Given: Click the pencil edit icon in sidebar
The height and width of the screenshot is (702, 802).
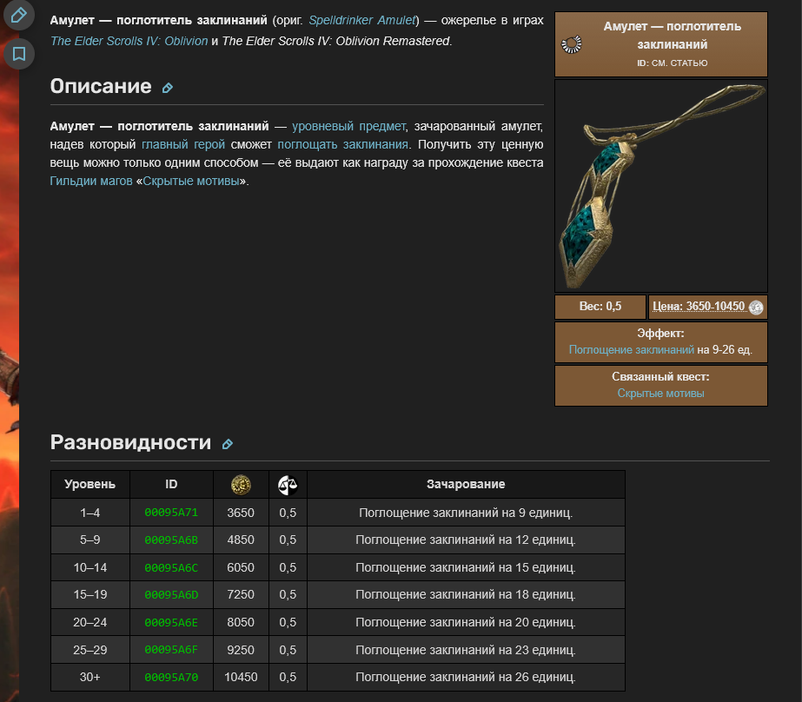Looking at the screenshot, I should (x=19, y=15).
